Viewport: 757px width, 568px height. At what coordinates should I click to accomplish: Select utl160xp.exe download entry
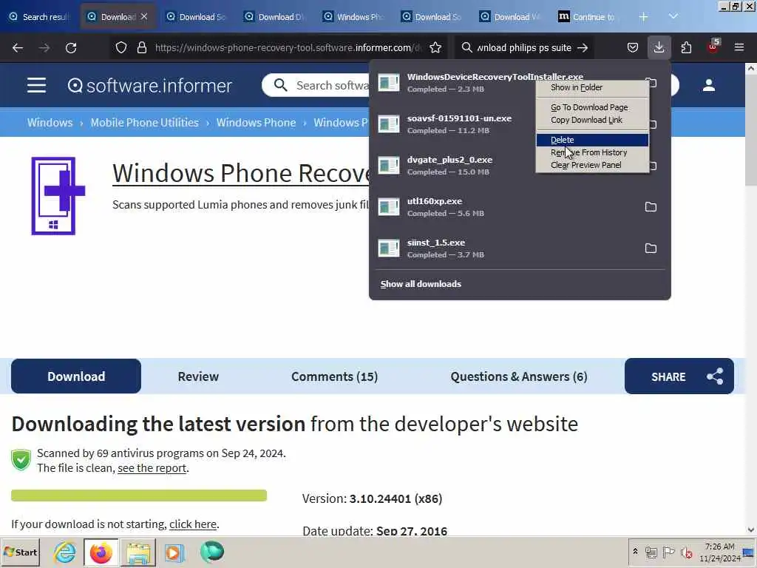coord(507,207)
